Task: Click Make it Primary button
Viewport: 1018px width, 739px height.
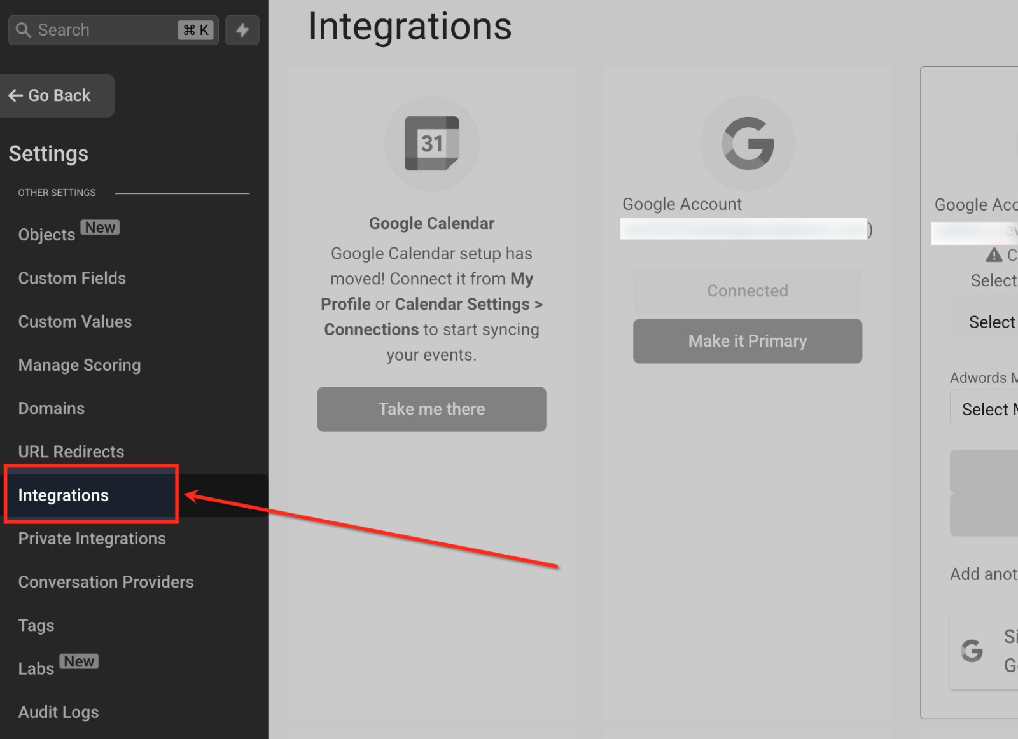Action: [748, 341]
